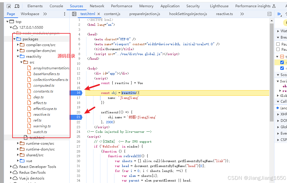Image resolution: width=287 pixels, height=183 pixels.
Task: Collapse the src folder under reactivity
Action: click(x=22, y=62)
